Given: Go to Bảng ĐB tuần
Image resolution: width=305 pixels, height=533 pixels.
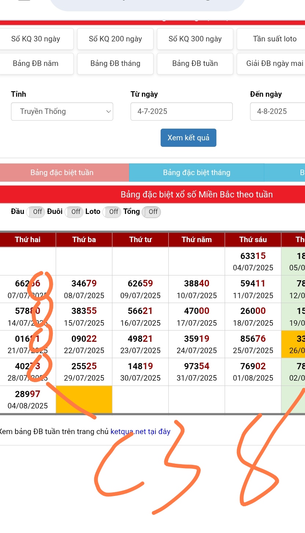Looking at the screenshot, I should 195,63.
